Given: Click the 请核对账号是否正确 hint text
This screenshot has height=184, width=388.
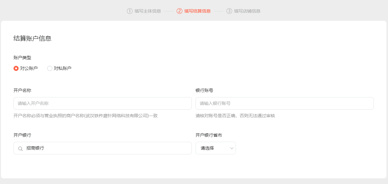Looking at the screenshot, I should 235,116.
